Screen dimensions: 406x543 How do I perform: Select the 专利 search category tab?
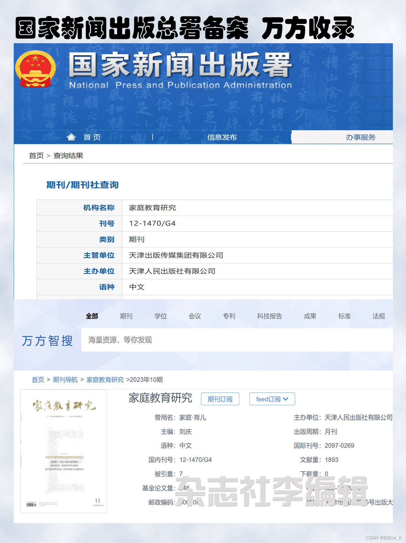229,316
